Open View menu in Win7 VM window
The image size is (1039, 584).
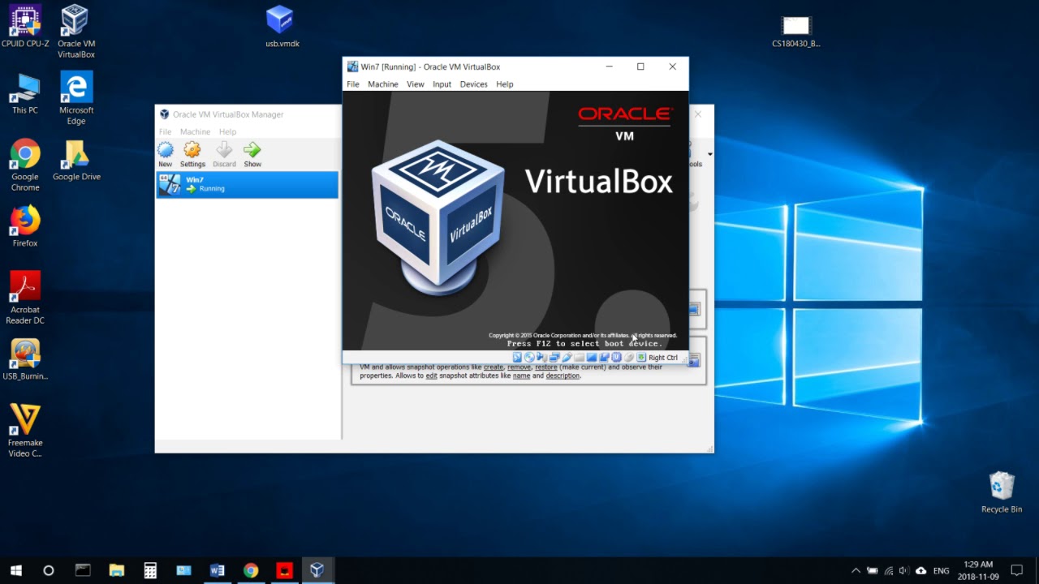click(416, 84)
